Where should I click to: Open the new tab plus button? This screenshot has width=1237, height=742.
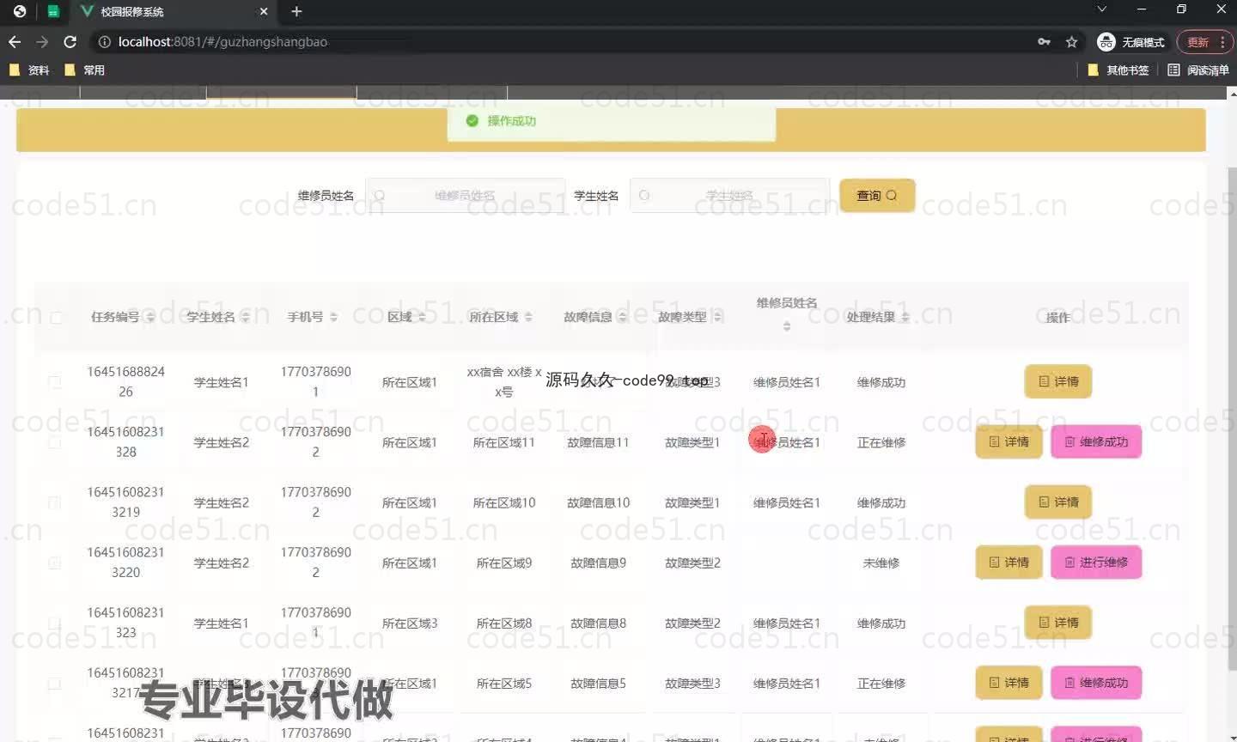pyautogui.click(x=296, y=11)
